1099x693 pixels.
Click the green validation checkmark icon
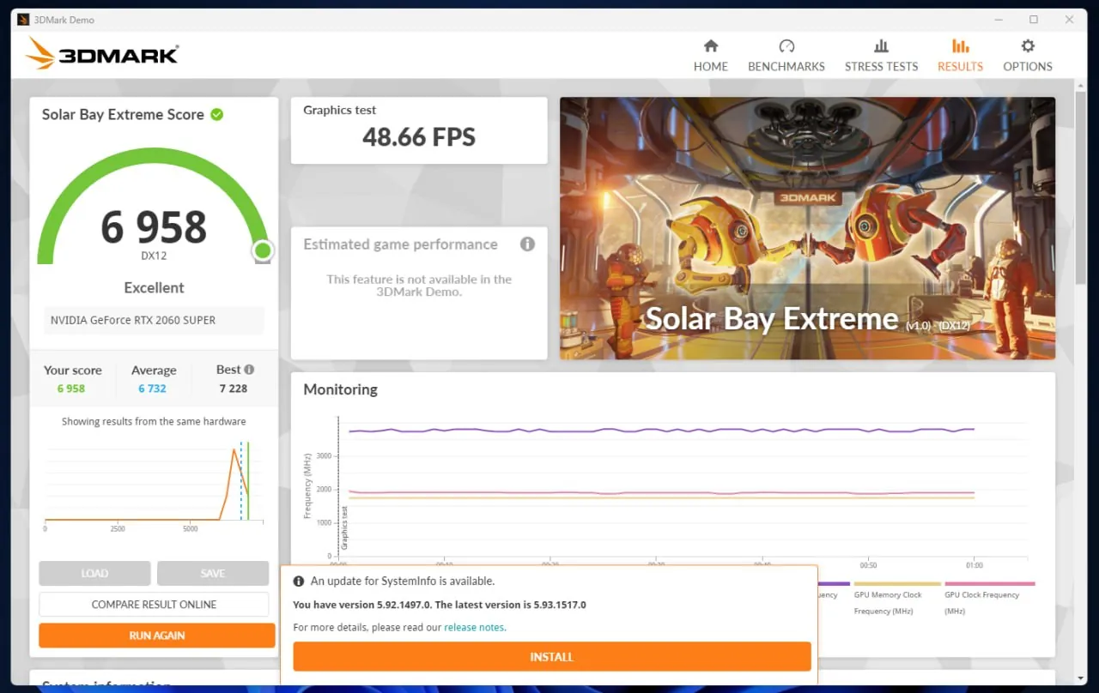217,114
